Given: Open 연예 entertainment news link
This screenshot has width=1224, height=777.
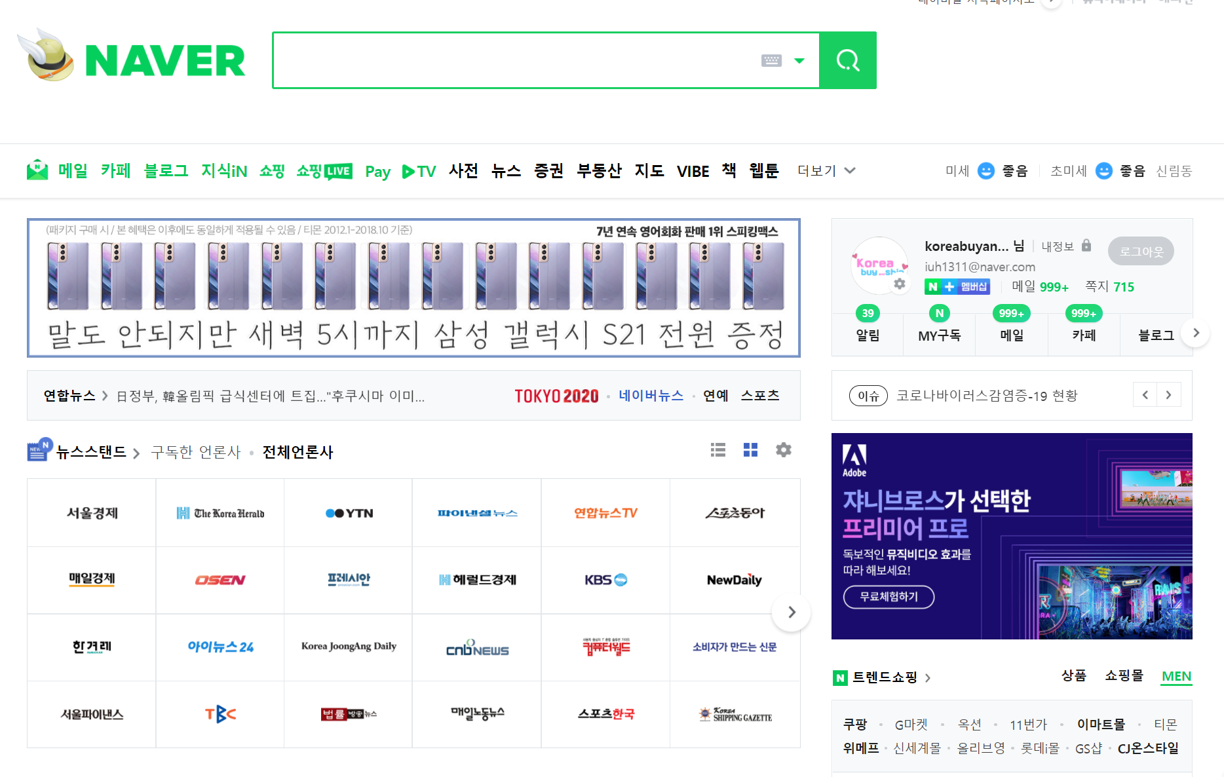Looking at the screenshot, I should (x=716, y=396).
